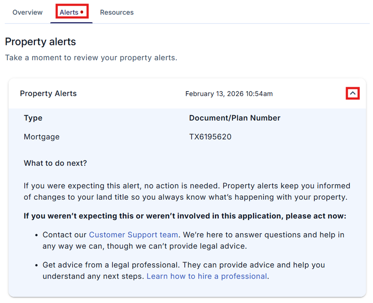Viewport: 373px width, 303px height.
Task: Click the February 13, 2026 timestamp
Action: point(229,94)
